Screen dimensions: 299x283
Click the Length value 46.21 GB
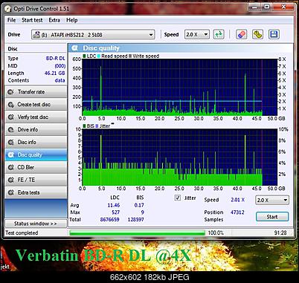pos(55,74)
